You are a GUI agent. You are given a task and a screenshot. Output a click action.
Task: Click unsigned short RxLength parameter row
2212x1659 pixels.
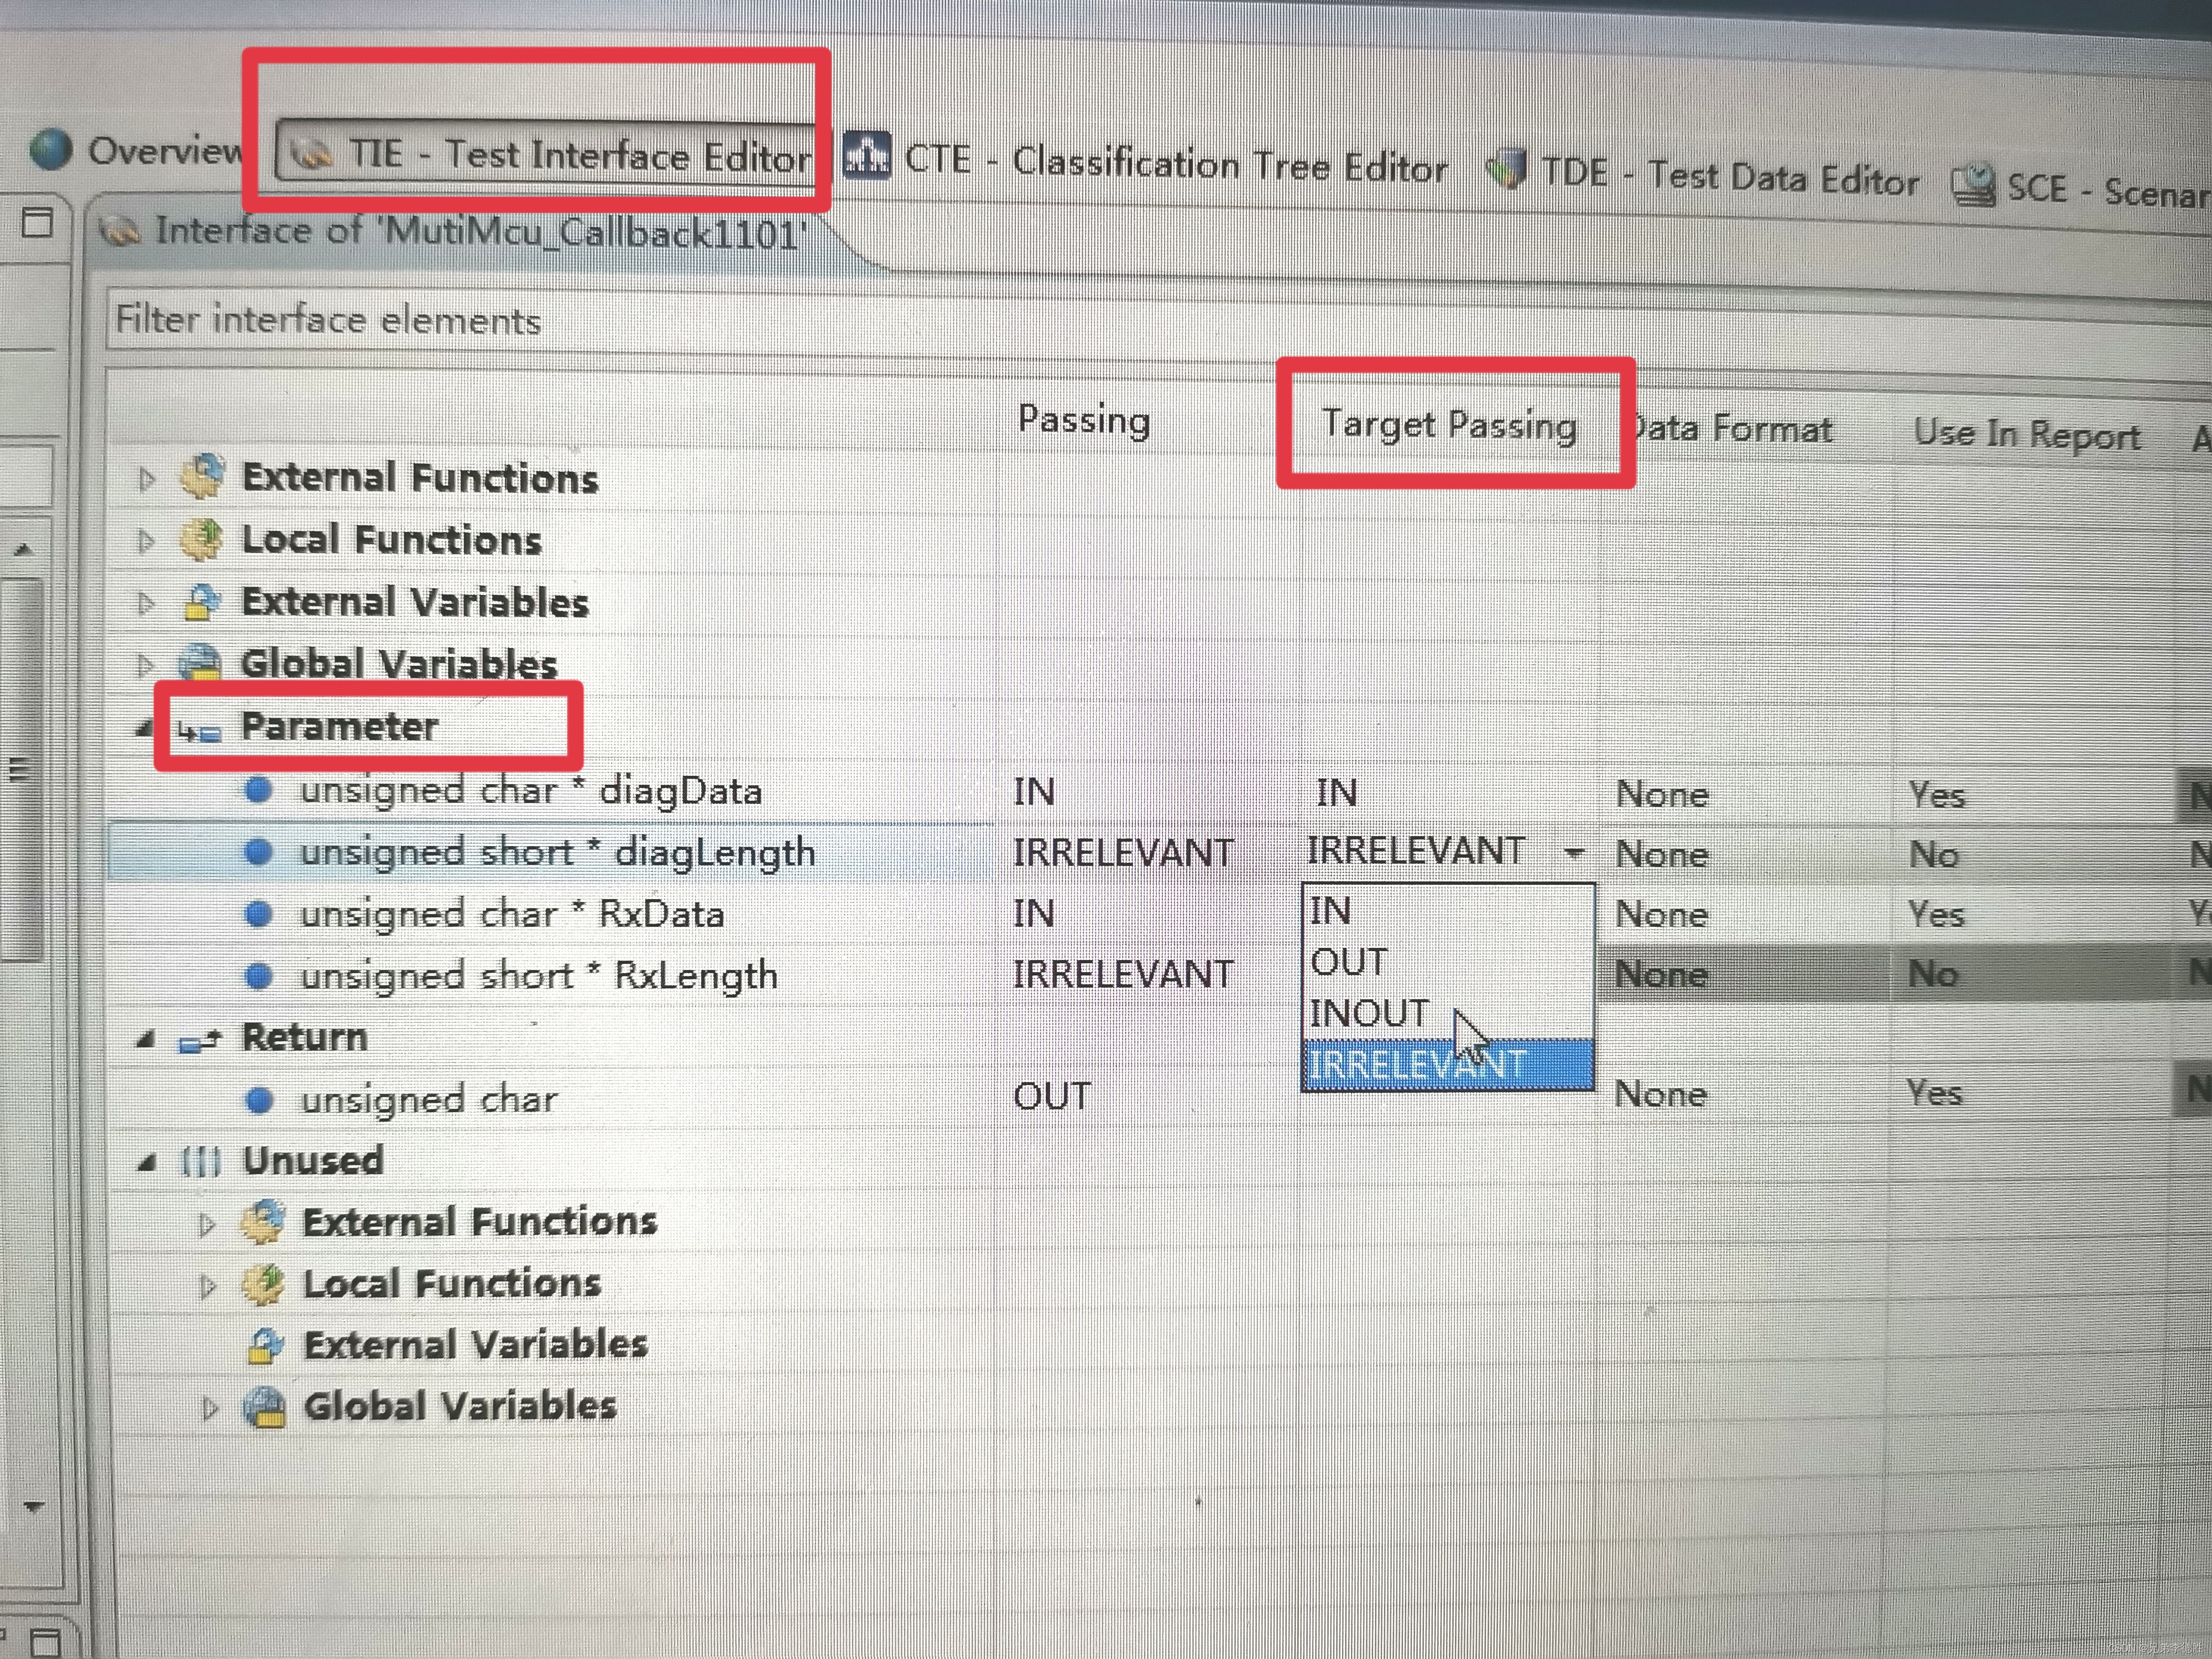point(523,971)
